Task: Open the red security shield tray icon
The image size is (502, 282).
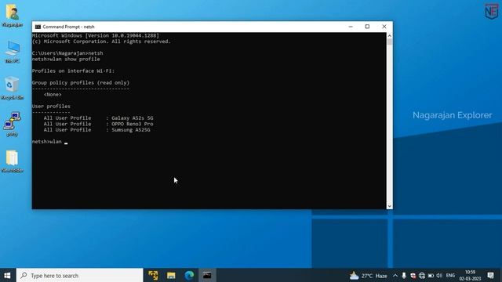Action: (x=413, y=276)
